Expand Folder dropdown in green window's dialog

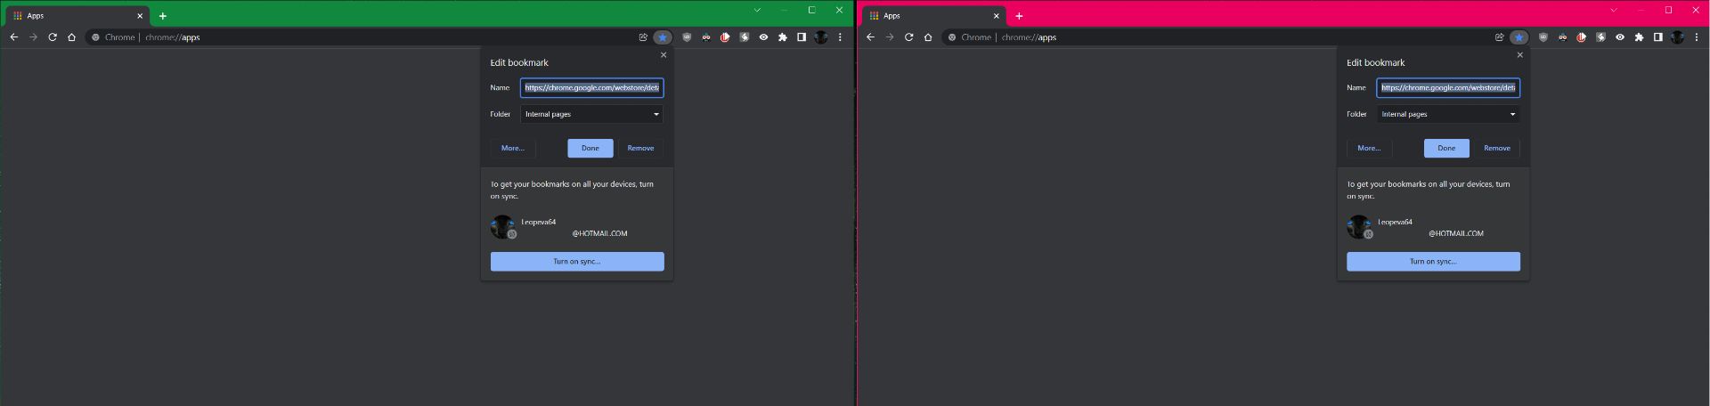(592, 114)
